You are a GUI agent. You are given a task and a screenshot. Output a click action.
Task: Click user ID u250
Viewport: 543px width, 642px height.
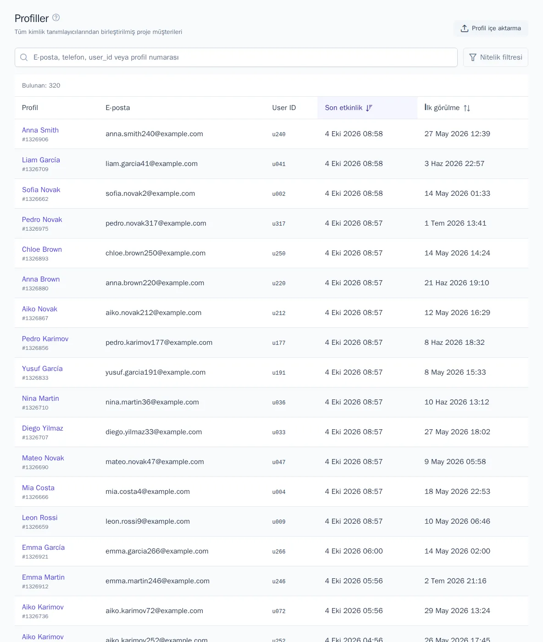(x=279, y=254)
